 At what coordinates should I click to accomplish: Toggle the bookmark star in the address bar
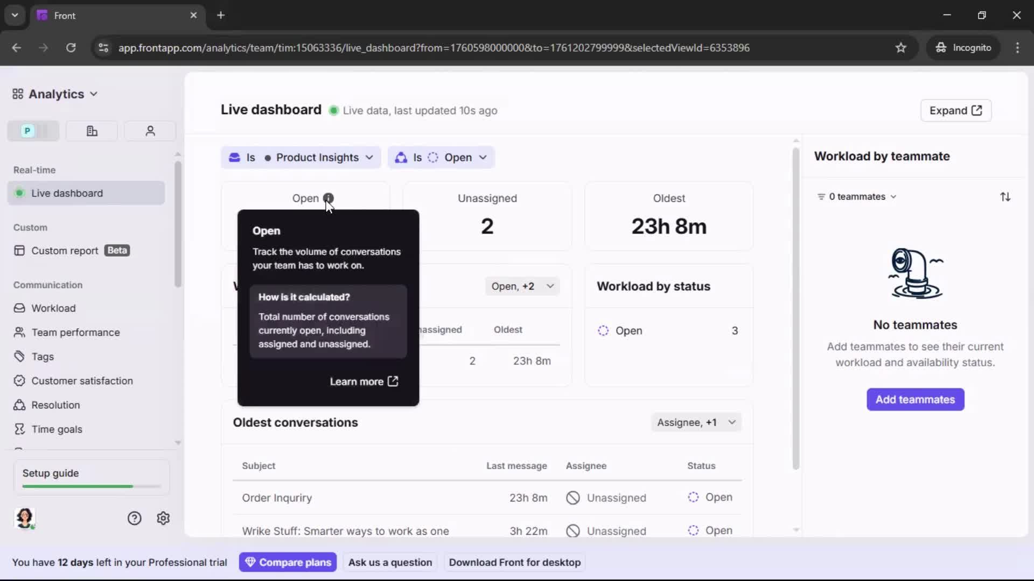pyautogui.click(x=902, y=48)
